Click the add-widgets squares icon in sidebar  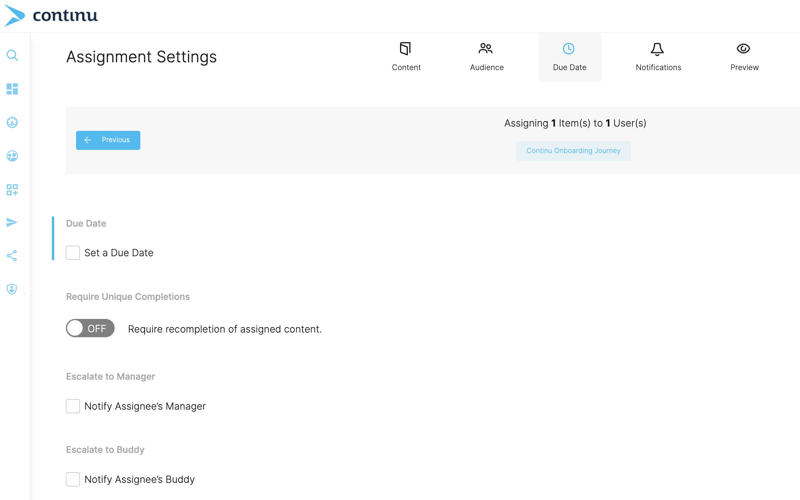12,190
